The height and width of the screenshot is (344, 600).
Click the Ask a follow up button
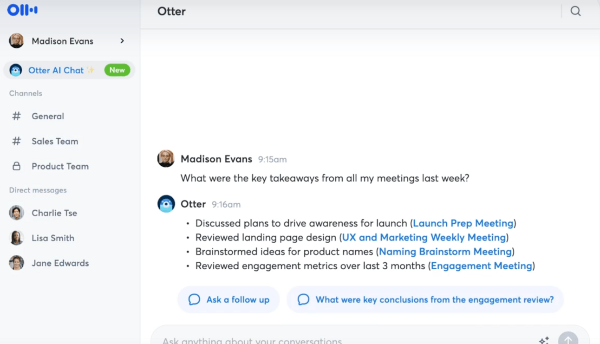(x=228, y=299)
